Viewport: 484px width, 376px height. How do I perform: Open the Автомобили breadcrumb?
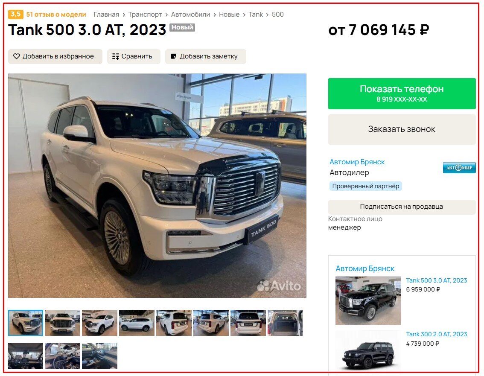pyautogui.click(x=190, y=15)
